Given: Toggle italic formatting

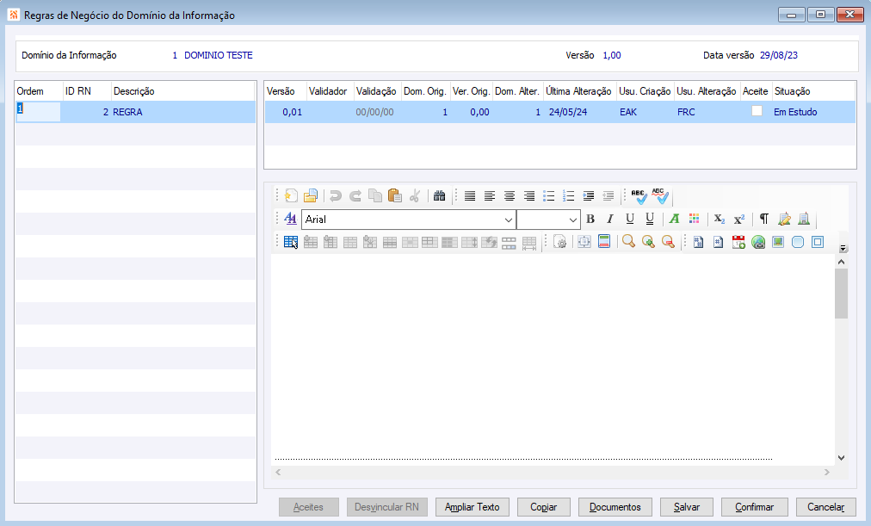Looking at the screenshot, I should [x=610, y=219].
